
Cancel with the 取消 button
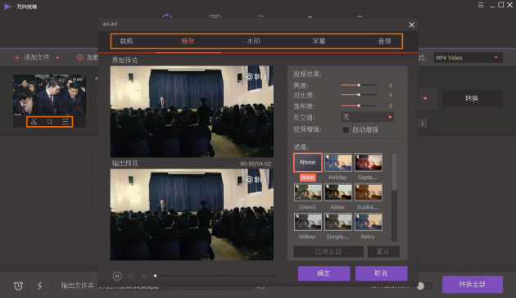381,273
